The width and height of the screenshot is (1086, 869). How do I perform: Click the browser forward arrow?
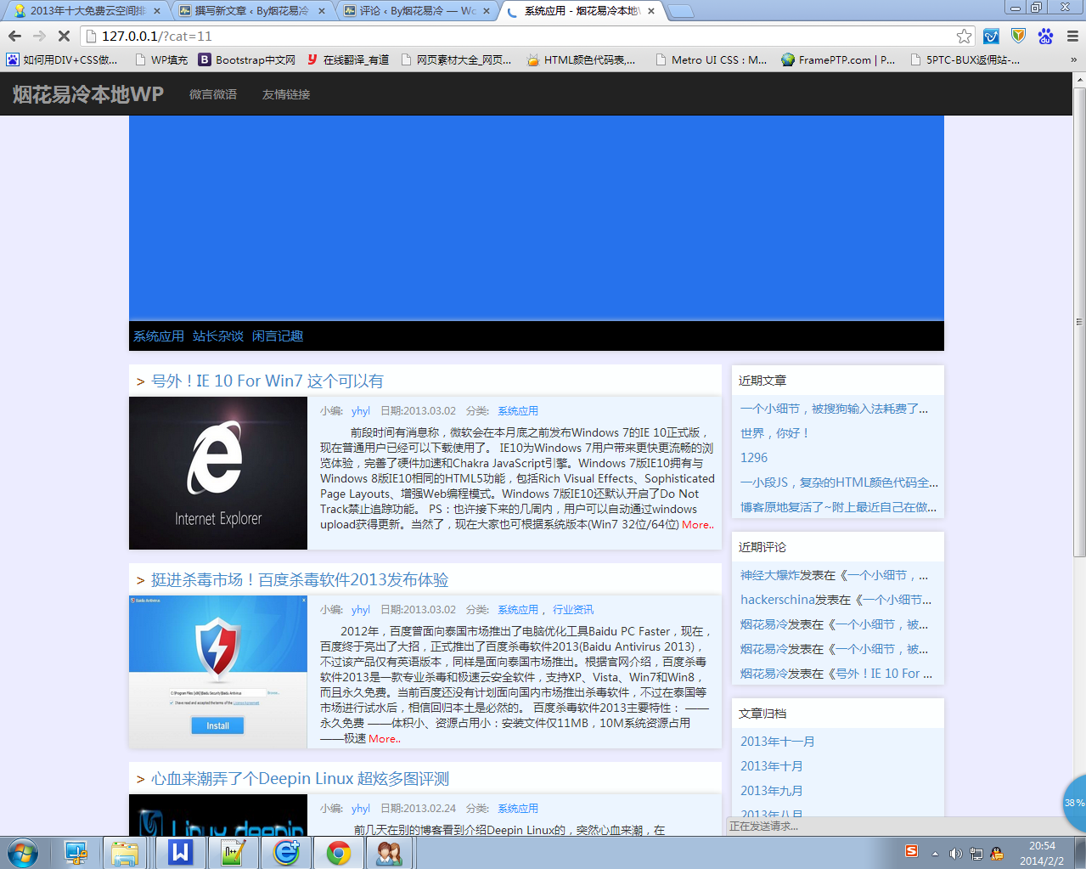39,36
